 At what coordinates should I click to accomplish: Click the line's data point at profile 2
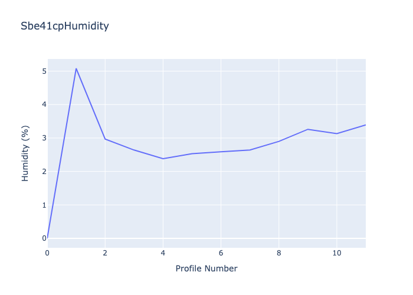tap(105, 139)
